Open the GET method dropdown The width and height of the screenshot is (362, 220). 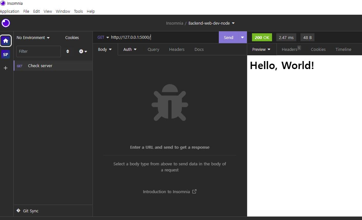pyautogui.click(x=103, y=37)
